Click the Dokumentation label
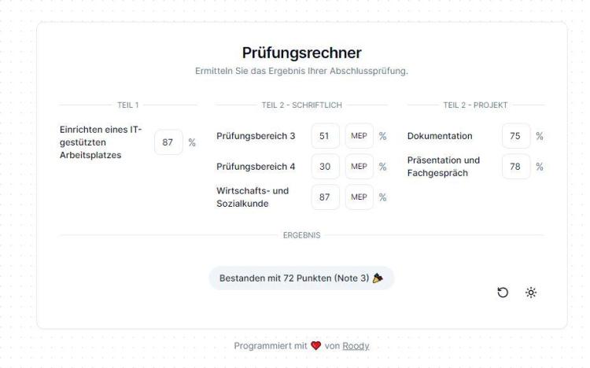Viewport: 590px width, 368px height. [440, 136]
